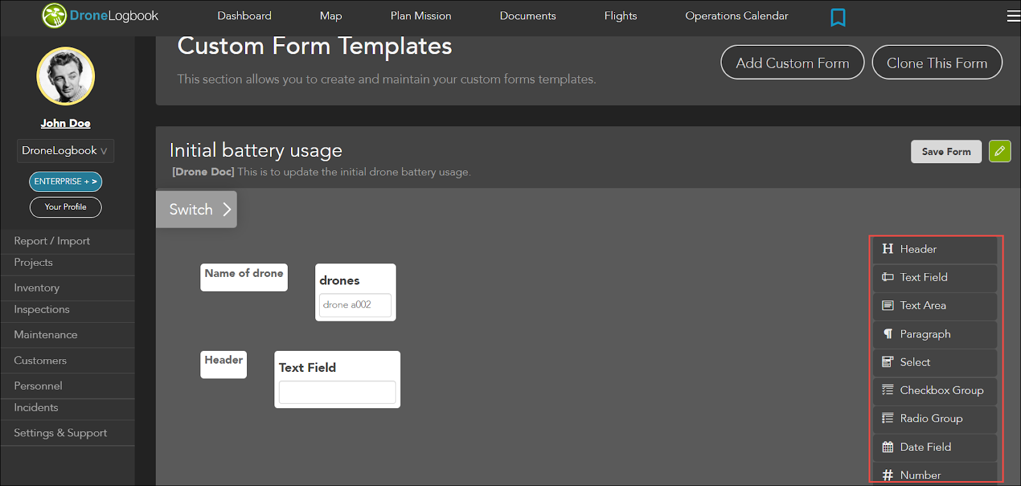This screenshot has width=1021, height=486.
Task: Open Inventory in the sidebar
Action: [68, 288]
